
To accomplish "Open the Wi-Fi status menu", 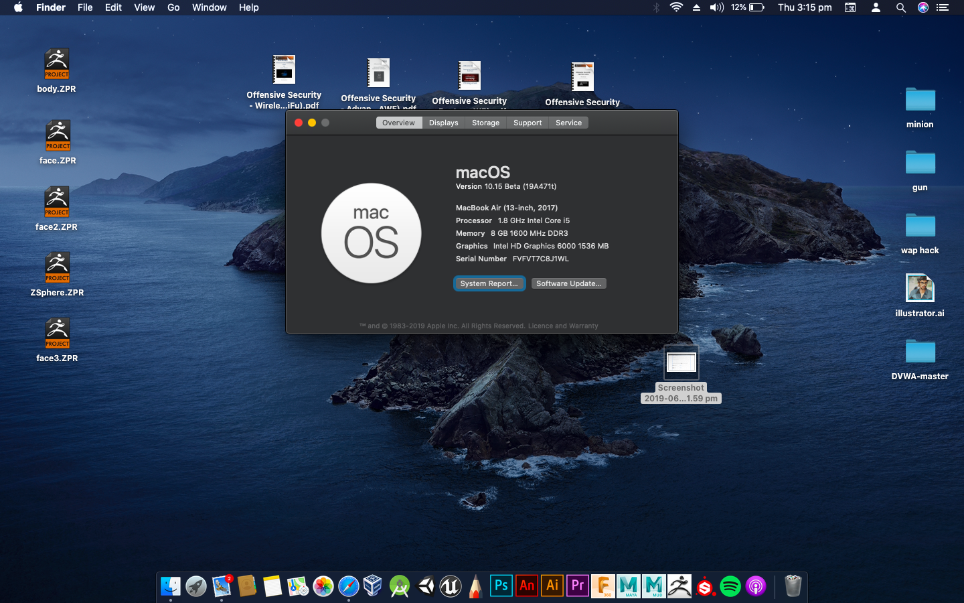I will coord(676,7).
